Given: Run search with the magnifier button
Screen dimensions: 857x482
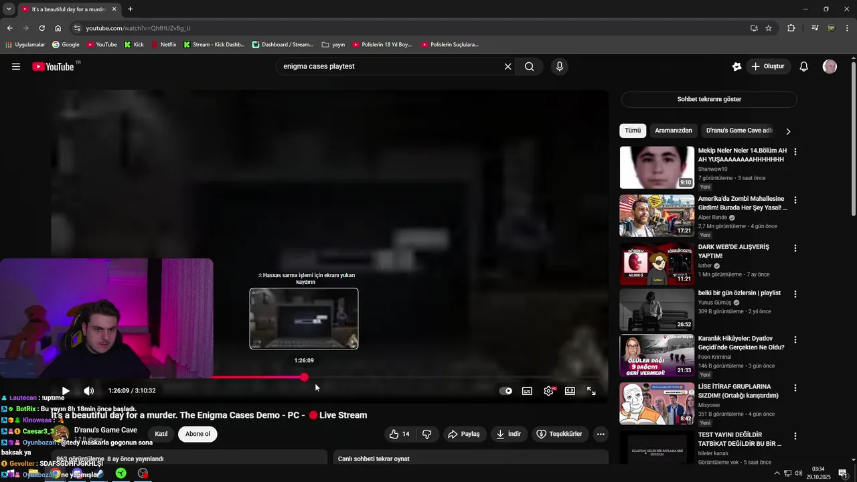Looking at the screenshot, I should click(x=530, y=66).
